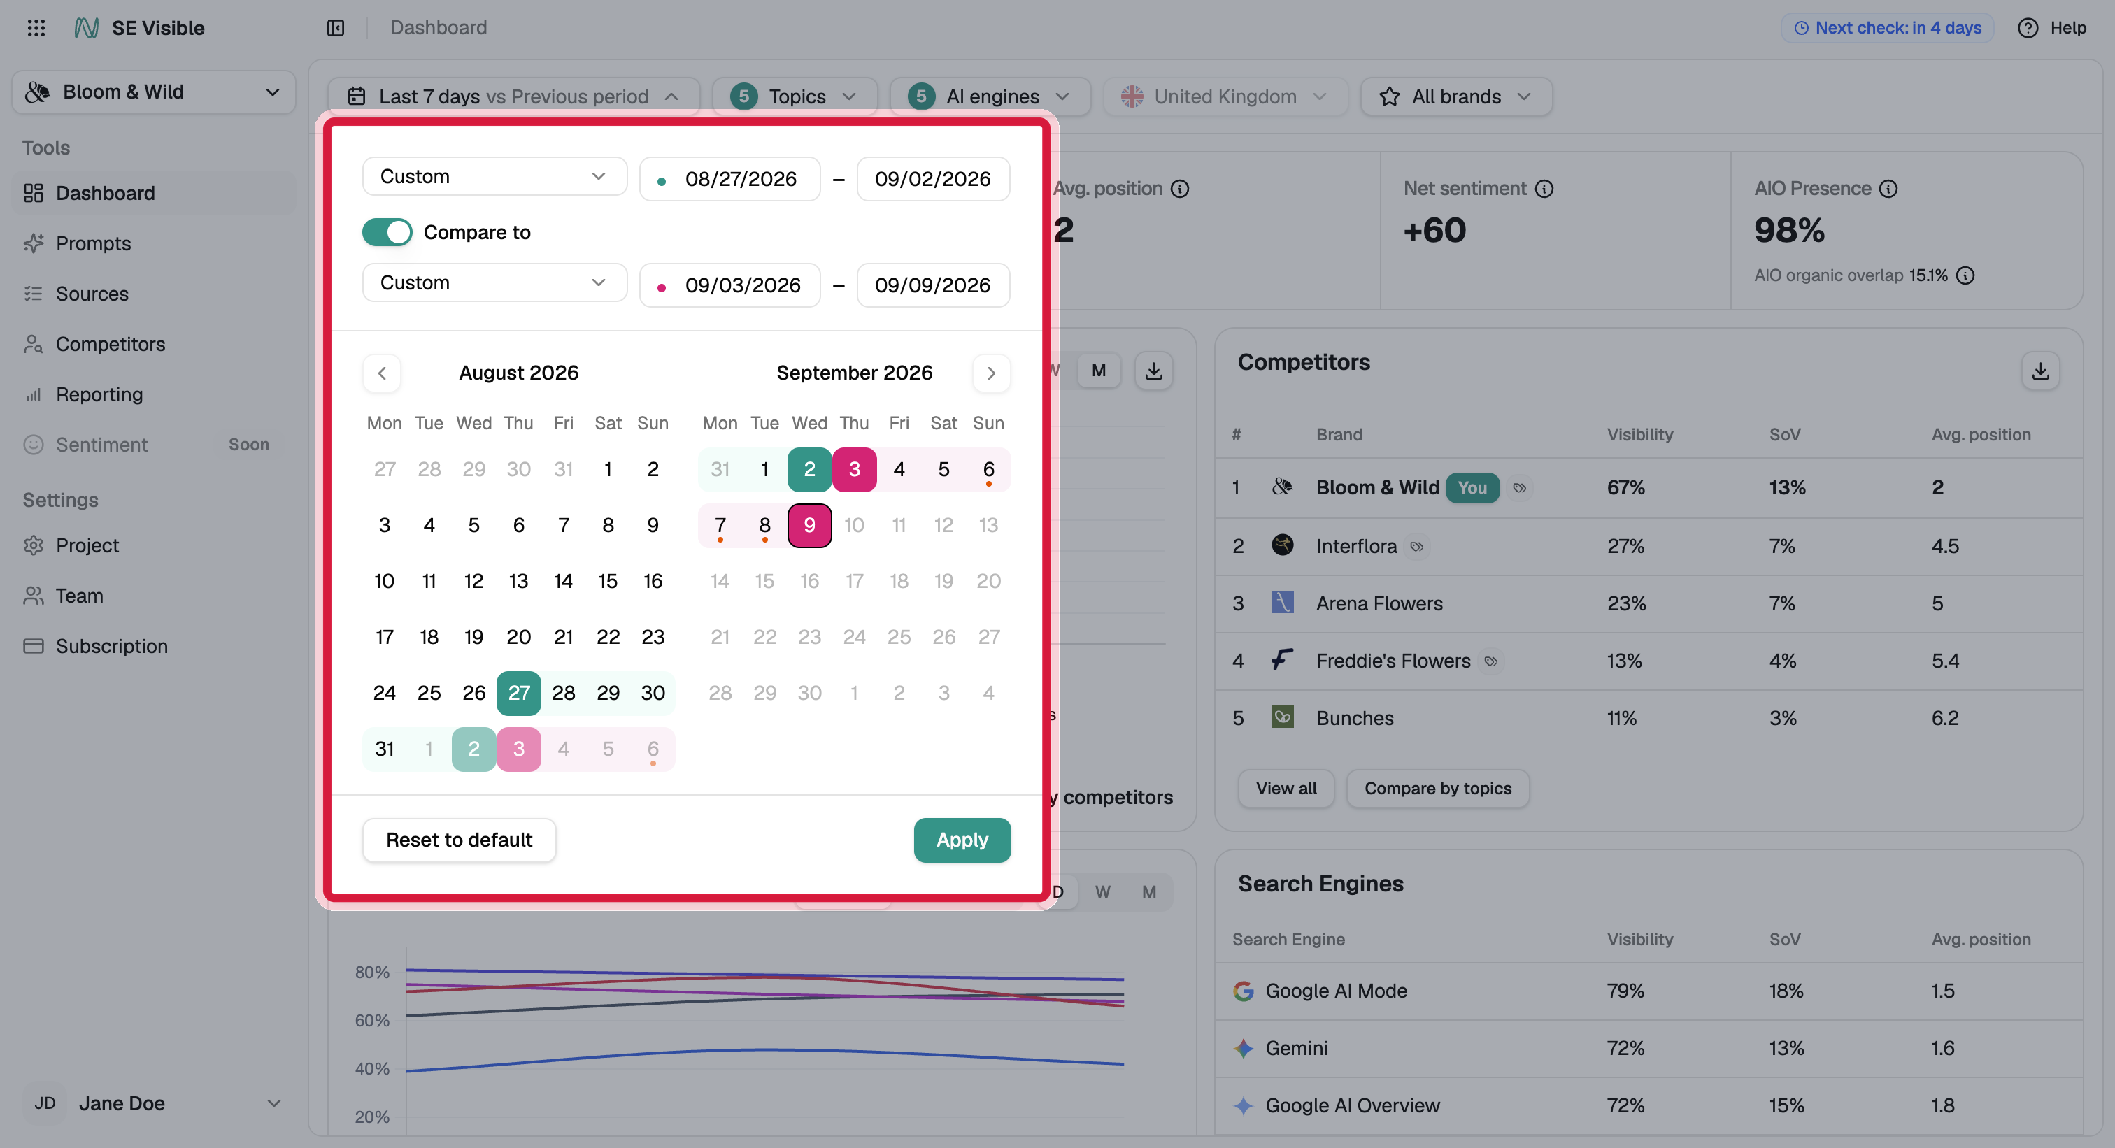This screenshot has width=2115, height=1148.
Task: Switch chart to M monthly view
Action: pos(1099,371)
